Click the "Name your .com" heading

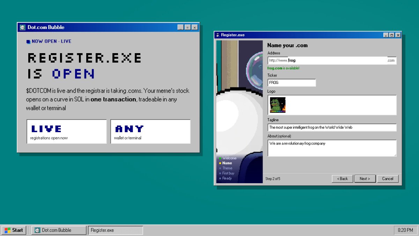coord(287,45)
